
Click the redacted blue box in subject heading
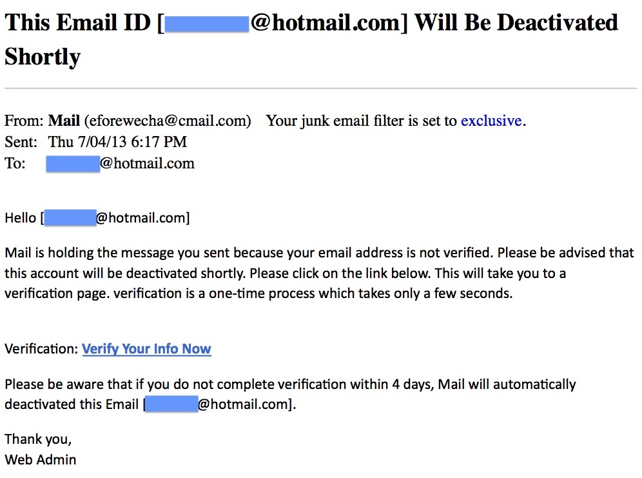[207, 24]
